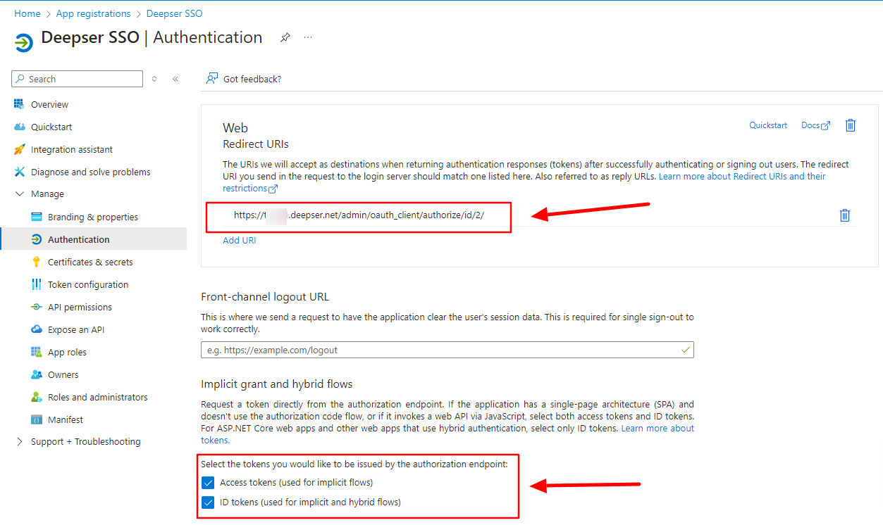Pin the Deepser SSO page
Image resolution: width=883 pixels, height=525 pixels.
click(285, 37)
